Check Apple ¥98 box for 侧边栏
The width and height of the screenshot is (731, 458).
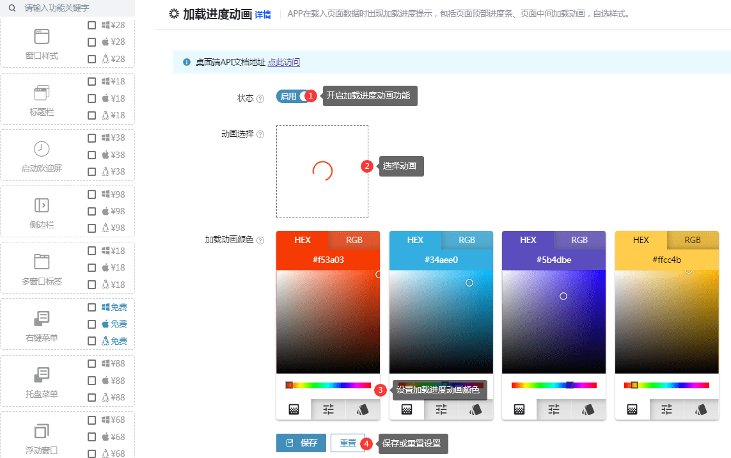[92, 211]
